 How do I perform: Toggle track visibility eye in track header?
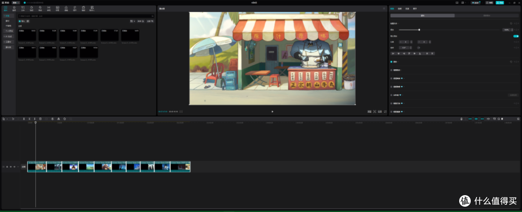point(11,167)
